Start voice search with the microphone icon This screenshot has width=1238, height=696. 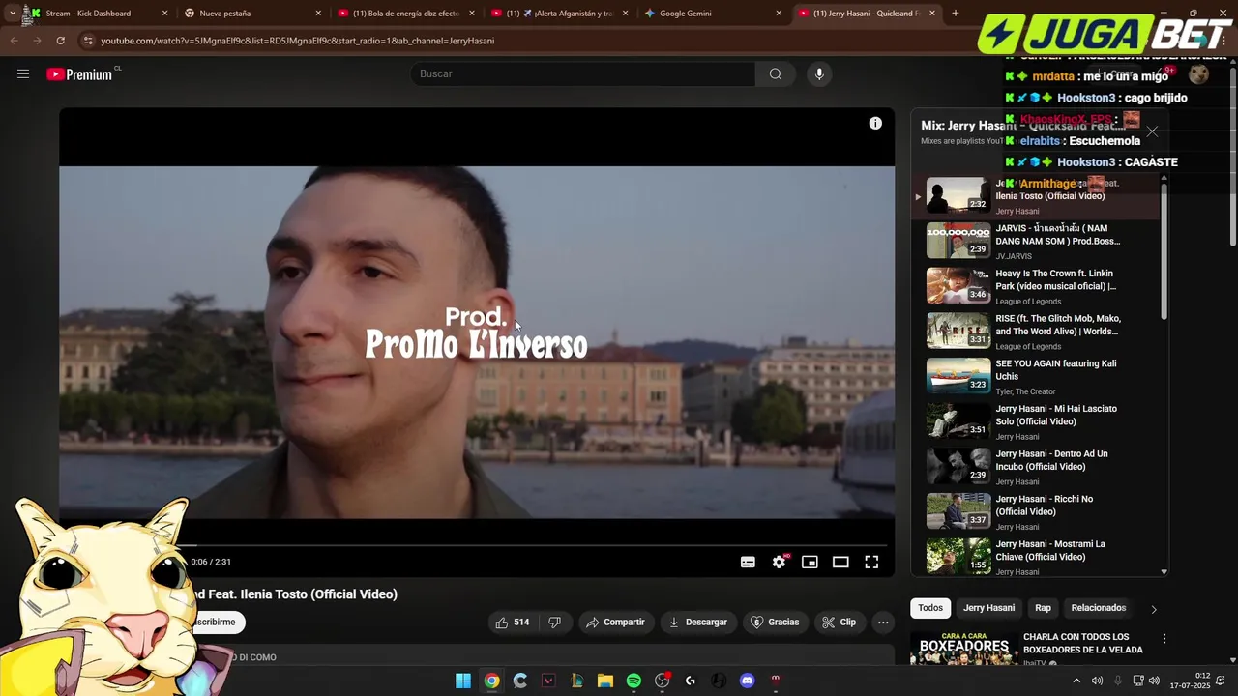click(819, 73)
